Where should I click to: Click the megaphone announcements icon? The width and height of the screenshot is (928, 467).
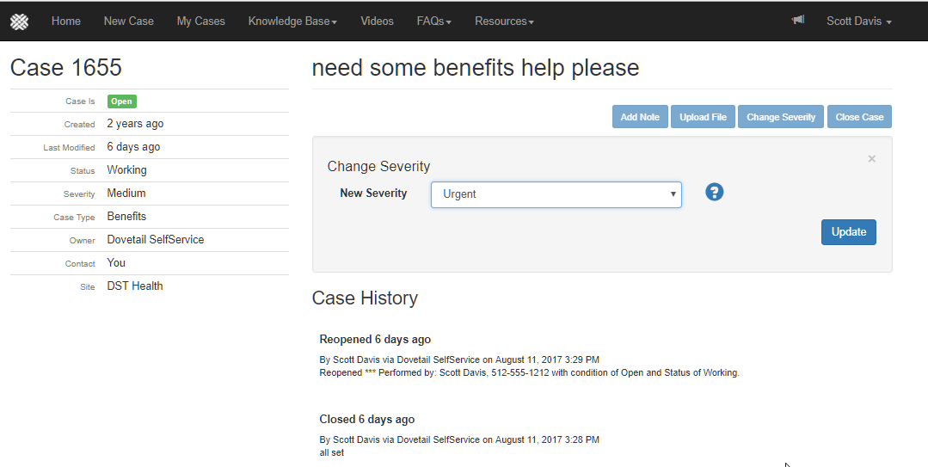point(798,20)
